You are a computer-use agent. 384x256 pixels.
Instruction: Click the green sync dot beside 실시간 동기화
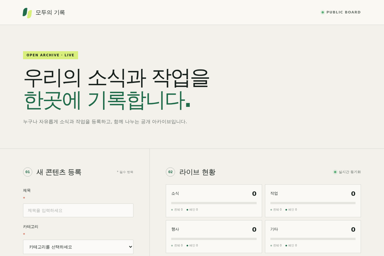pos(335,172)
